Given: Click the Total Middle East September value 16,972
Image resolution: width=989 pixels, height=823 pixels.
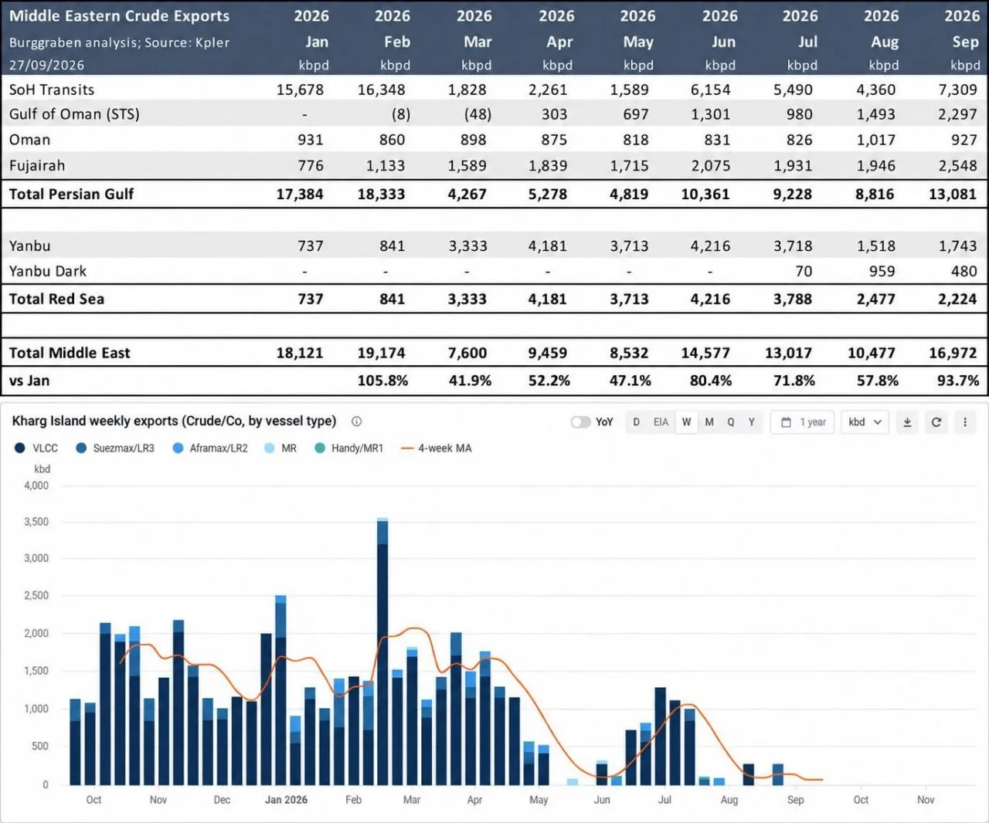Looking at the screenshot, I should coord(953,353).
